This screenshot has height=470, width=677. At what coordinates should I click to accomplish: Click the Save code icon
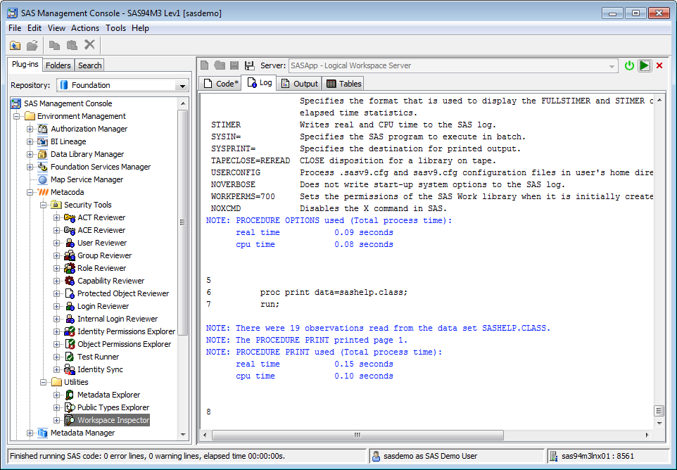[234, 65]
